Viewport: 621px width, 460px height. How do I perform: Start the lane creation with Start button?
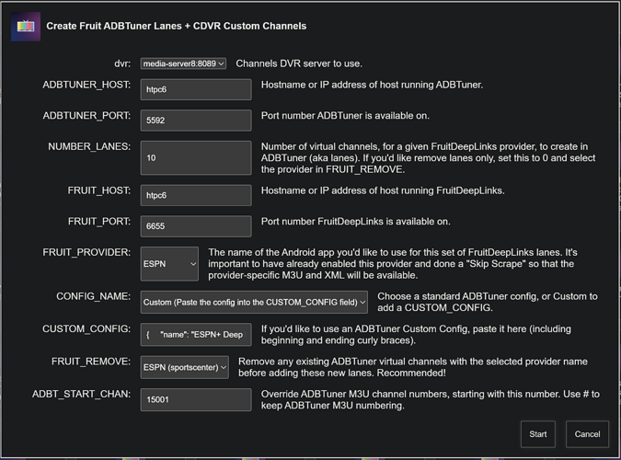coord(538,434)
